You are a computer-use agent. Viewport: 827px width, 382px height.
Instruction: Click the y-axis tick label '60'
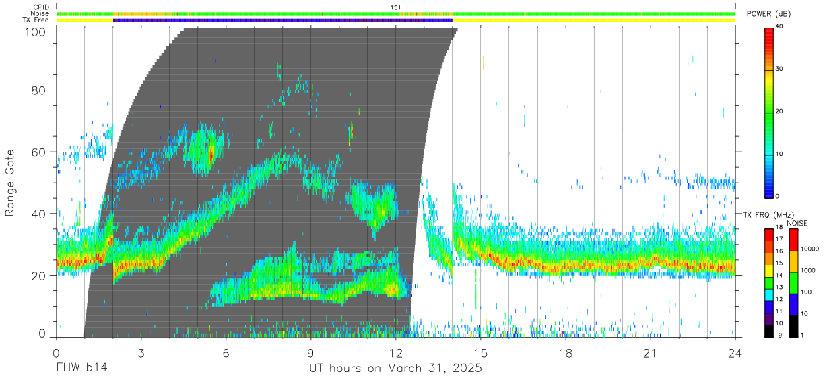pyautogui.click(x=40, y=152)
